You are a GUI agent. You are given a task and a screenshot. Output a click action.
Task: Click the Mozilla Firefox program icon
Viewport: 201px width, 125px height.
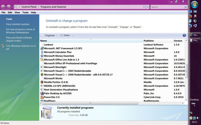coord(42,82)
